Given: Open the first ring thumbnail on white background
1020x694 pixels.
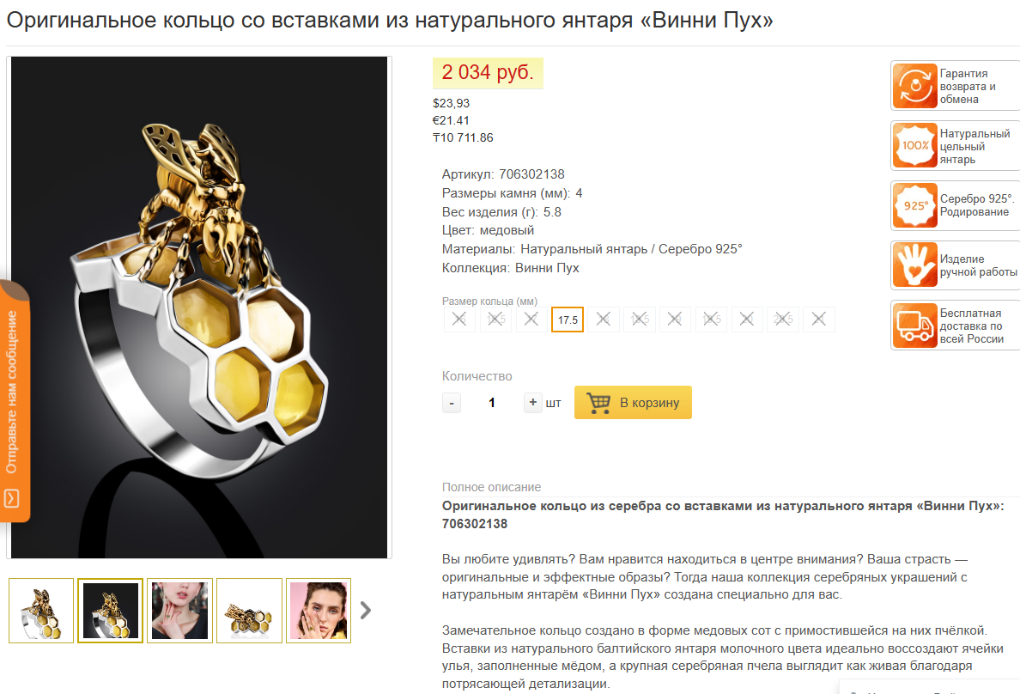Looking at the screenshot, I should (41, 611).
